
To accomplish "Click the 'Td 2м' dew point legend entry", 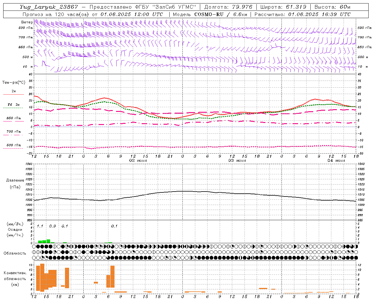I will tap(14, 105).
